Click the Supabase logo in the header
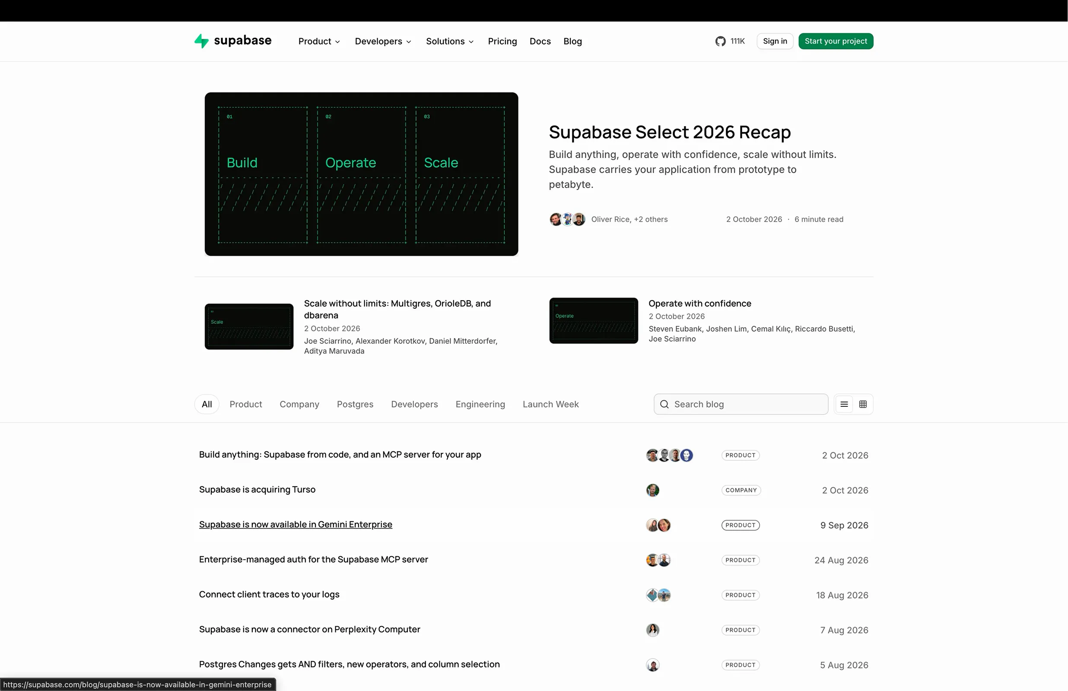The width and height of the screenshot is (1068, 691). [x=233, y=41]
